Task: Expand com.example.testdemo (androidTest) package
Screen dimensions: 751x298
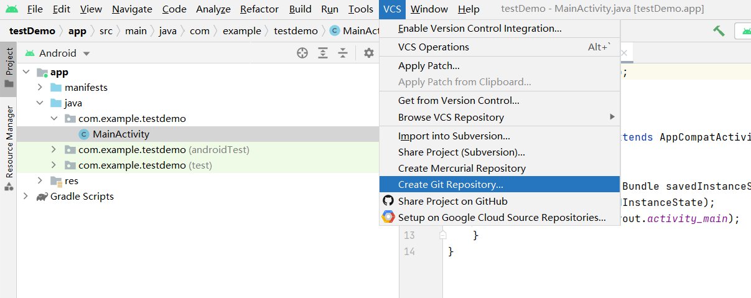Action: click(x=54, y=150)
